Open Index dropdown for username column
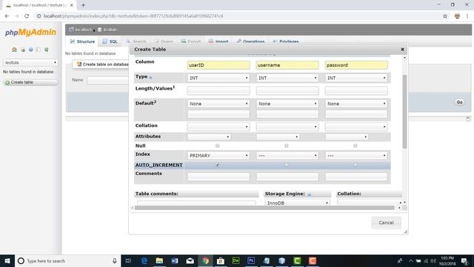 click(287, 156)
